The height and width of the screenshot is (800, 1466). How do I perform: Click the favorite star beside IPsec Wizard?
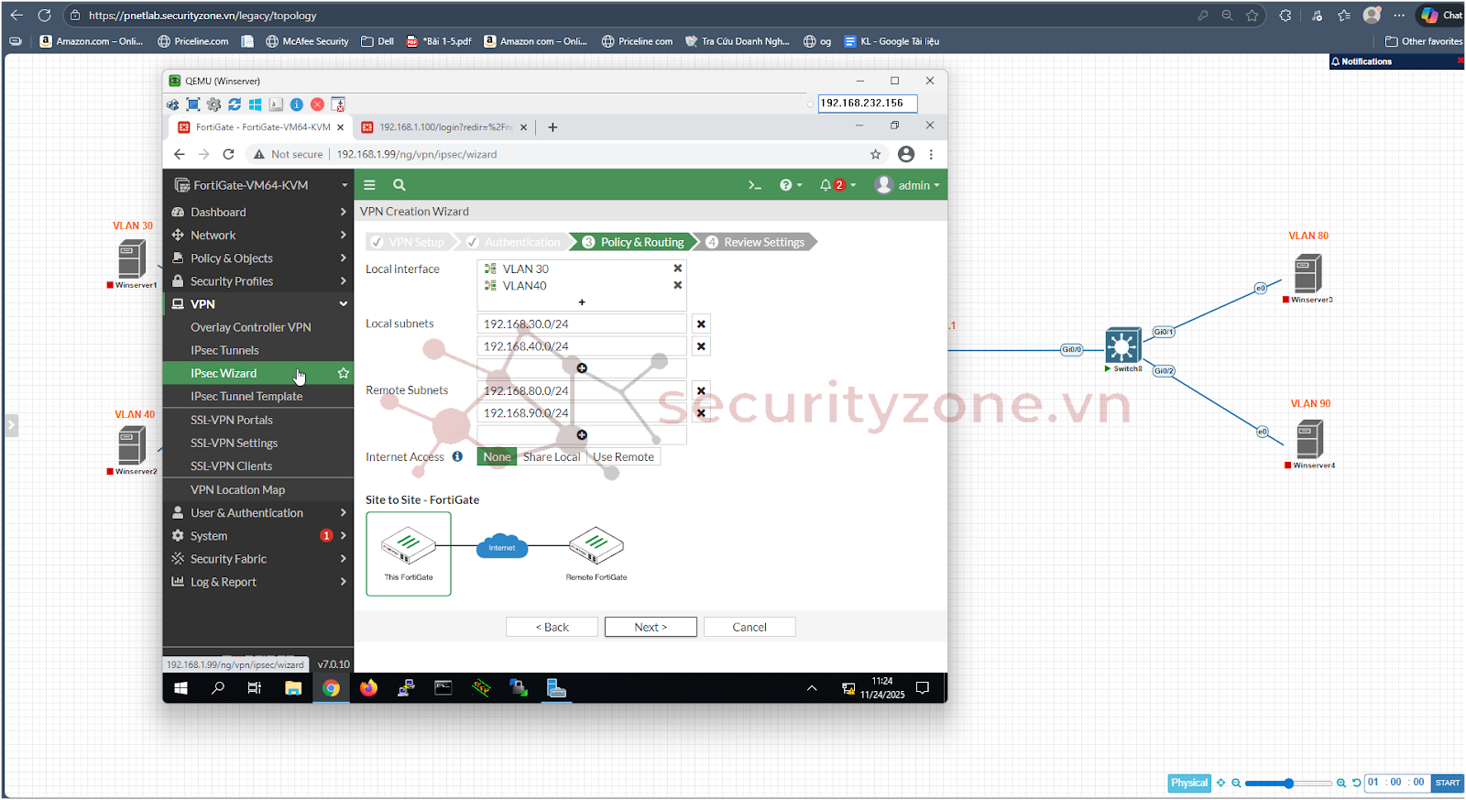[x=344, y=373]
